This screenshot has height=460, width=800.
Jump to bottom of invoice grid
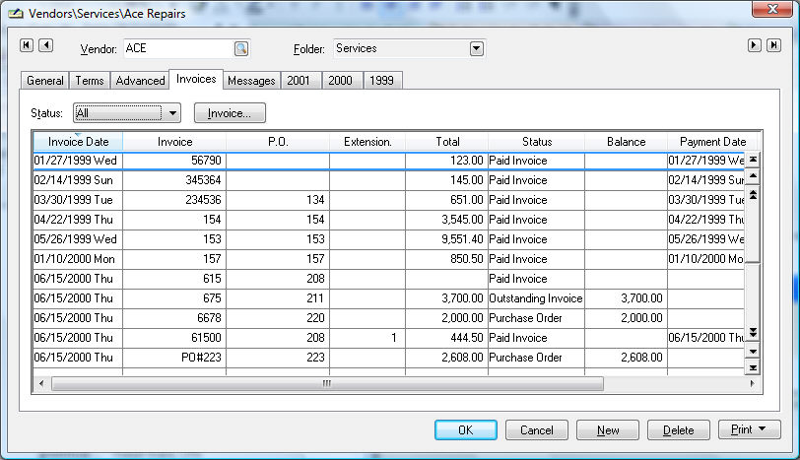coord(753,367)
